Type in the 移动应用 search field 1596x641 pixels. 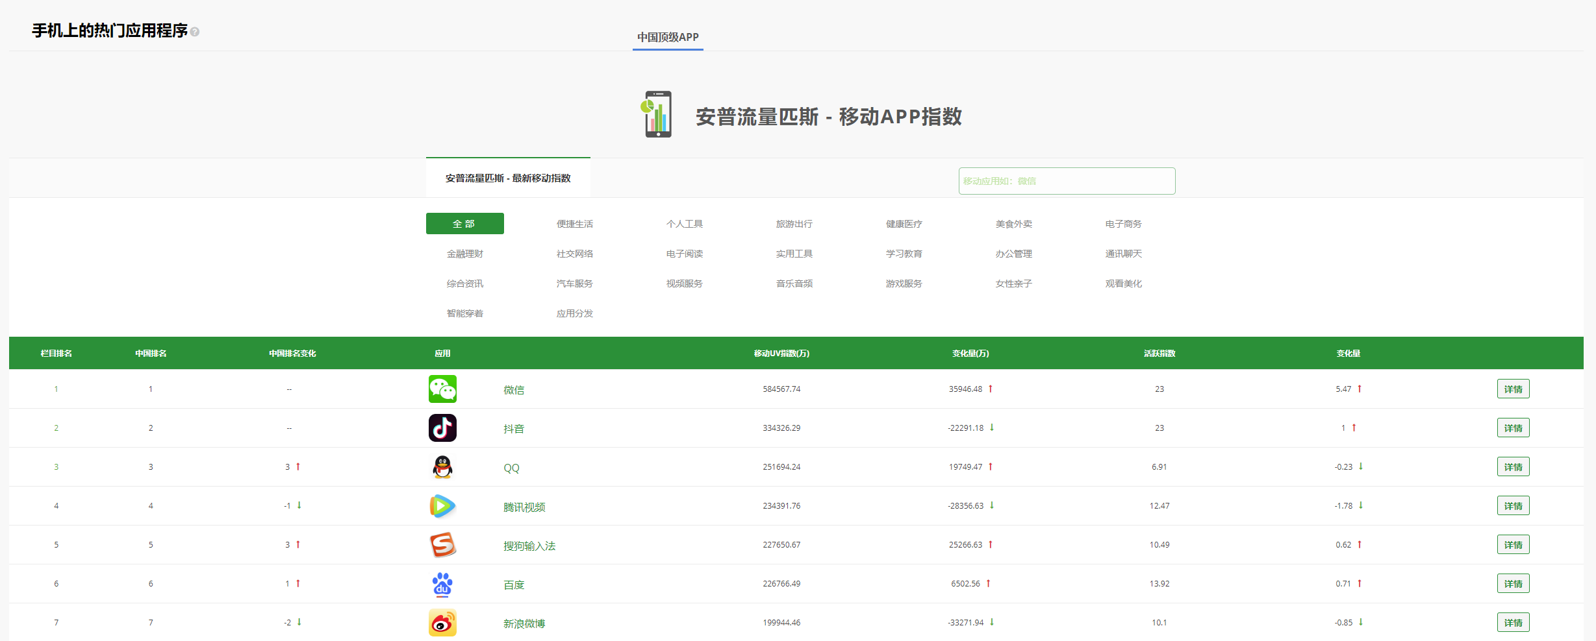[1067, 181]
